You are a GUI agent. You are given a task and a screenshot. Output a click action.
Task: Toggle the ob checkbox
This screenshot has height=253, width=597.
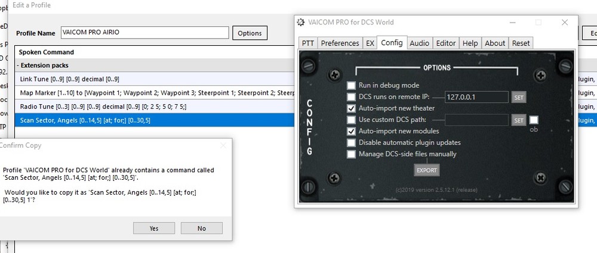534,120
